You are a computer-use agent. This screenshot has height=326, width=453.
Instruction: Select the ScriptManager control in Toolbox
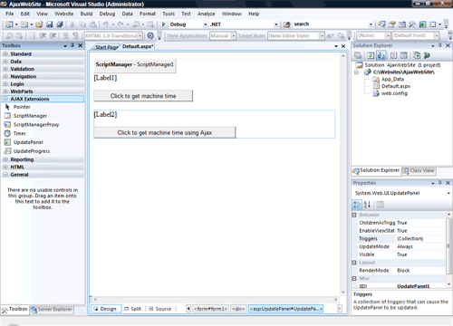(x=30, y=116)
